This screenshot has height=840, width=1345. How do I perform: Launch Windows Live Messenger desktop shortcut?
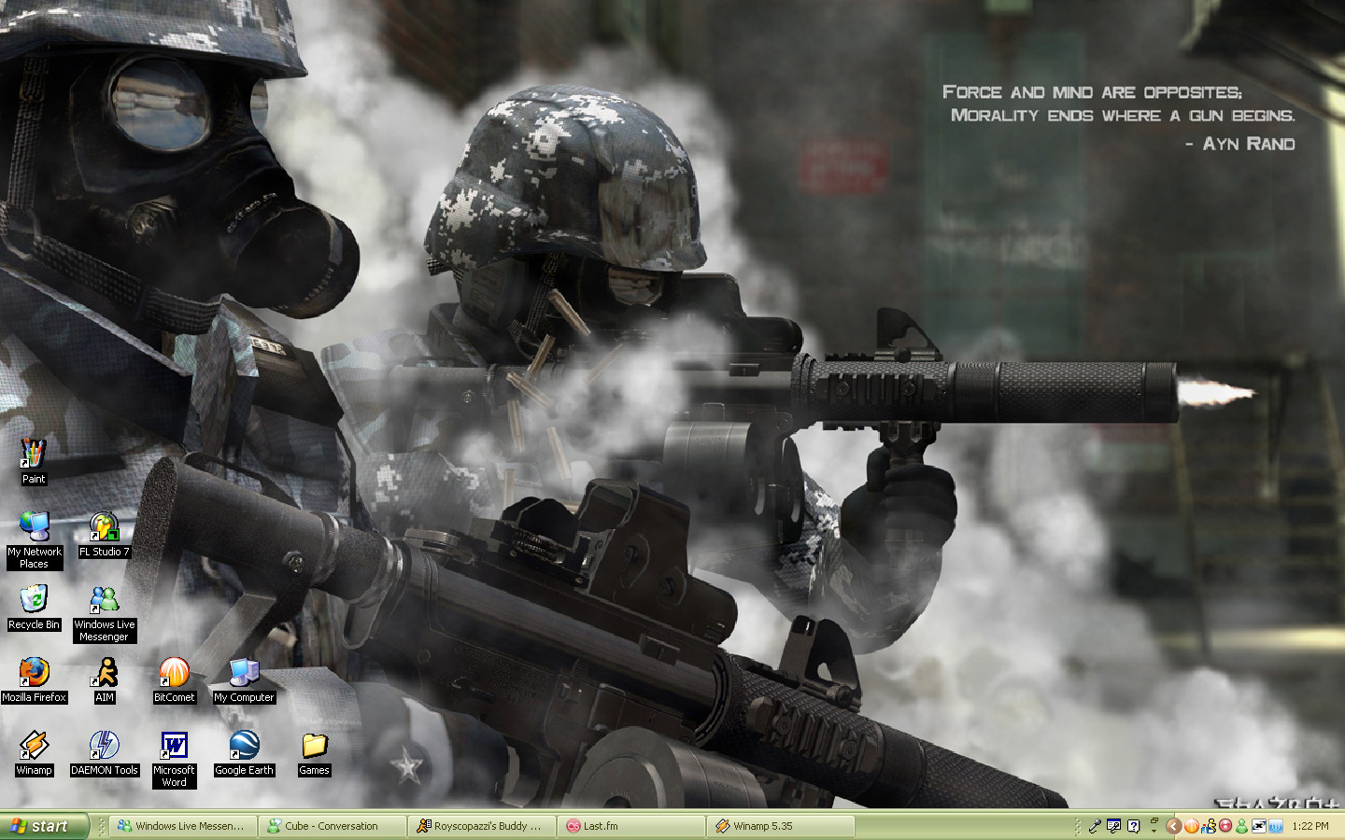click(x=105, y=614)
